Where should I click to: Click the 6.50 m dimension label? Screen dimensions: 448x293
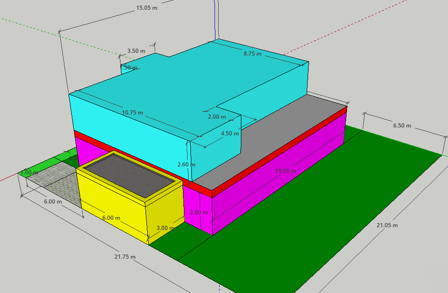click(402, 126)
